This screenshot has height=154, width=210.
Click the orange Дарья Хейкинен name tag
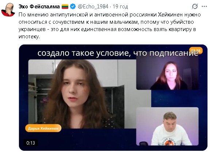pos(43,128)
